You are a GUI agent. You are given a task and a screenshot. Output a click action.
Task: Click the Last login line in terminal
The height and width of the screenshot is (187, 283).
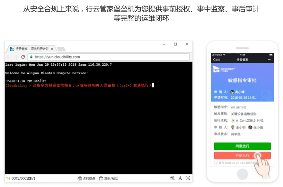pos(58,65)
